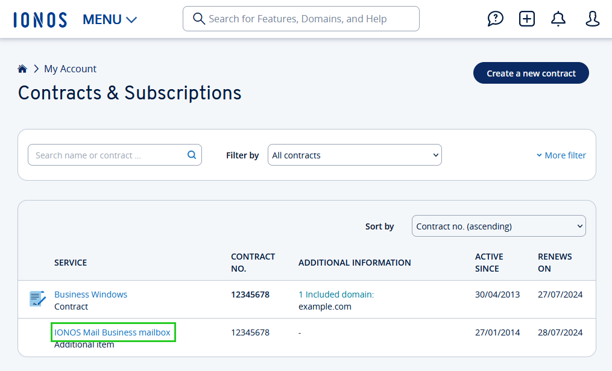The image size is (612, 371).
Task: Click the Search for Features, Domains, and Help bar
Action: pyautogui.click(x=301, y=19)
